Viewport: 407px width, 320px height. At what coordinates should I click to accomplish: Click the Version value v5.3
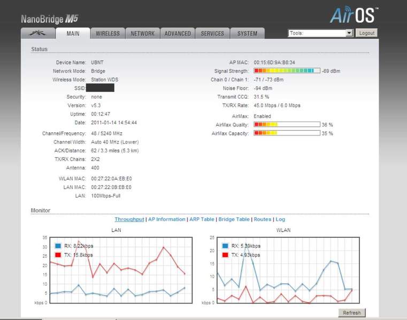[x=96, y=106]
